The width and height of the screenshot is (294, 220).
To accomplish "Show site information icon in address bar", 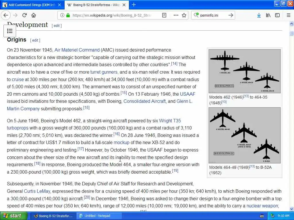I will pos(62,15).
